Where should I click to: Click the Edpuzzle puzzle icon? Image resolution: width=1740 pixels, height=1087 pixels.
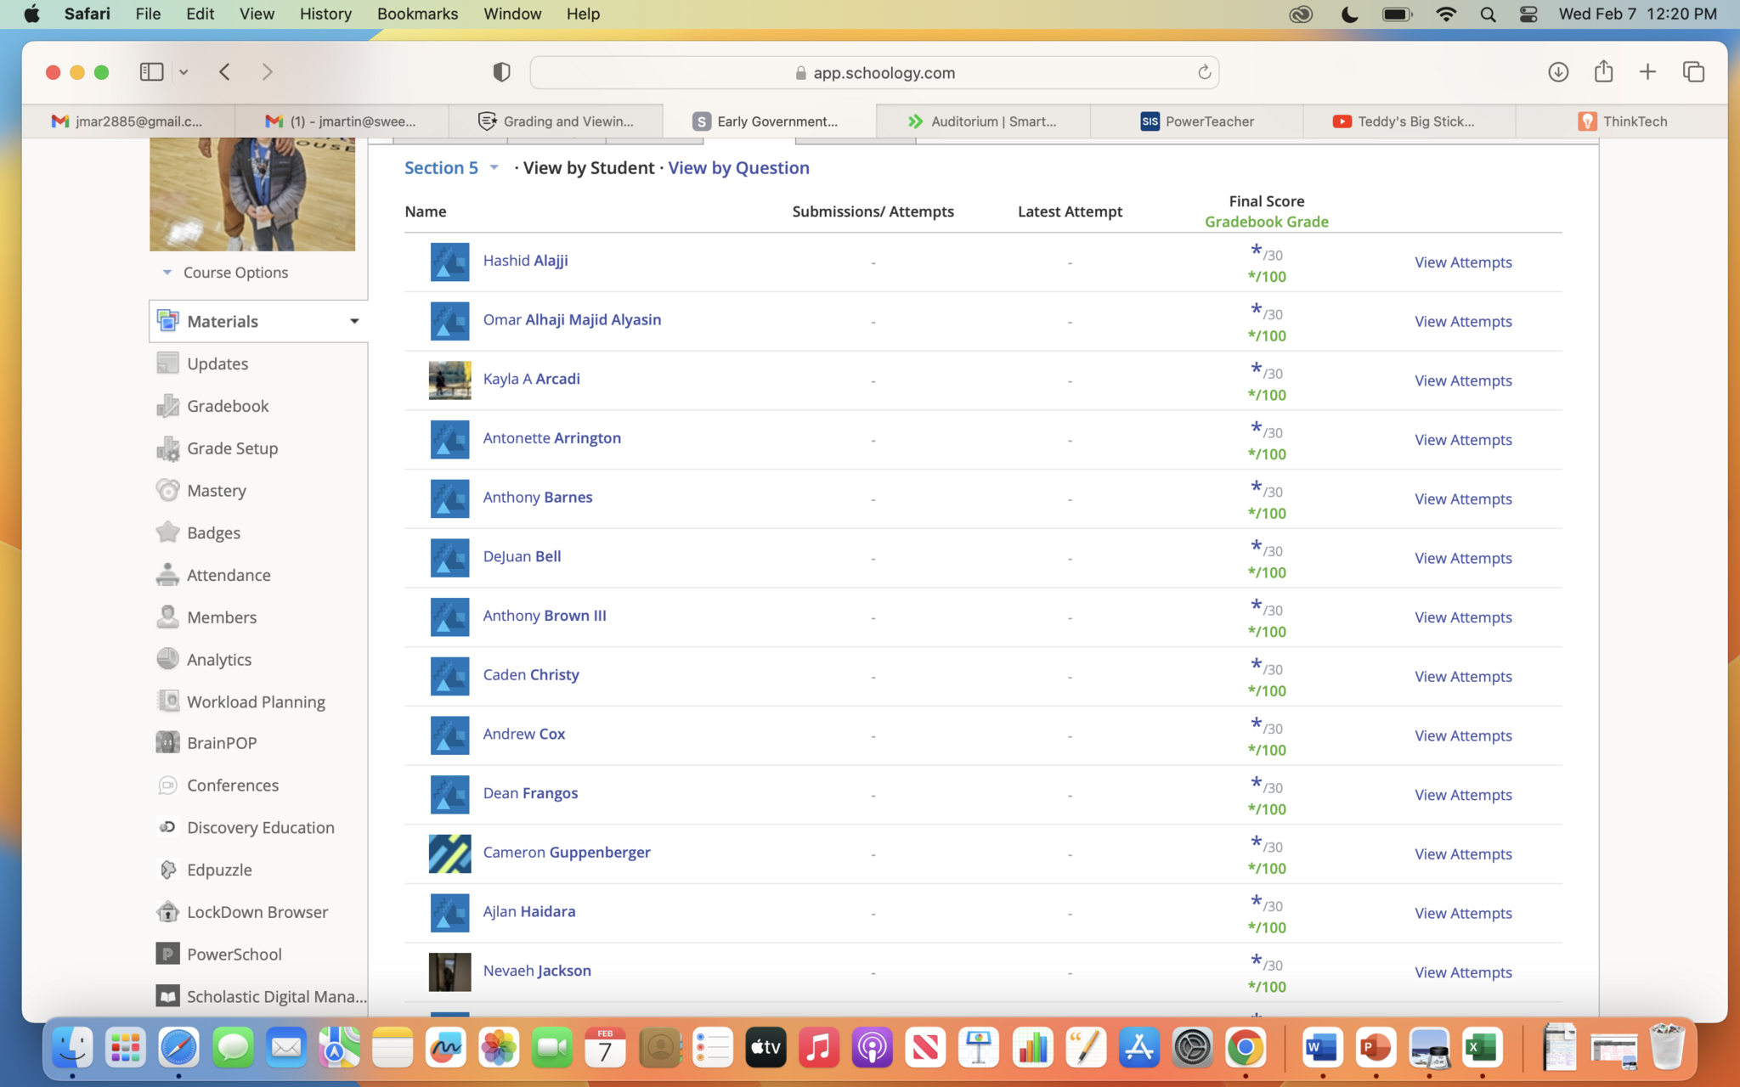coord(167,869)
